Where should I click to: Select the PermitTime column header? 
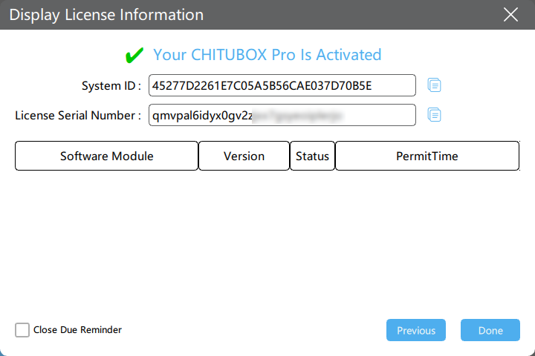[x=427, y=156]
